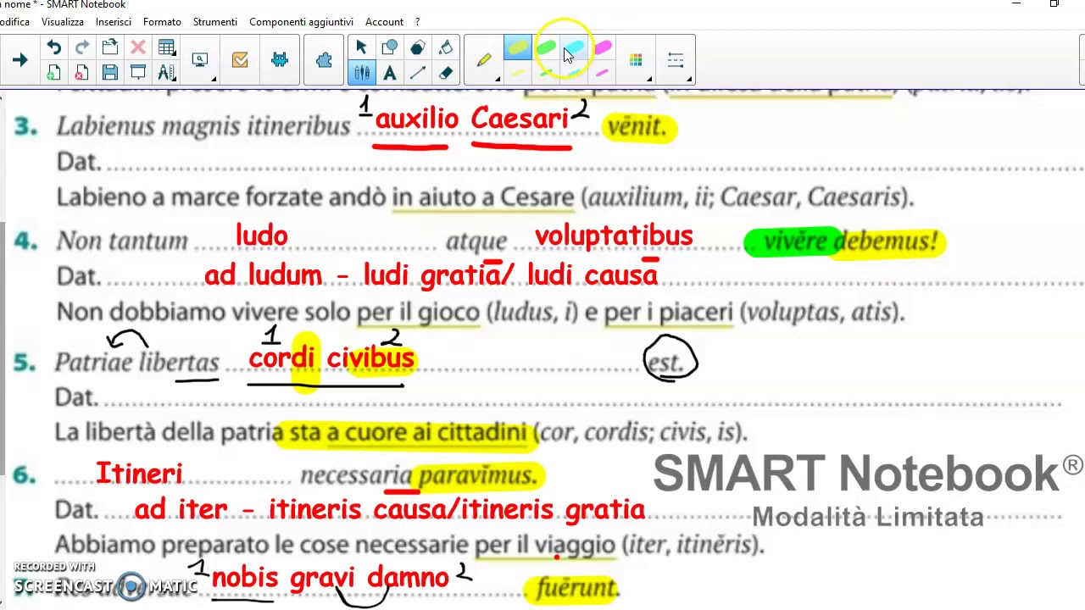Open the orange checkmark response tool
Viewport: 1085px width, 610px height.
240,60
